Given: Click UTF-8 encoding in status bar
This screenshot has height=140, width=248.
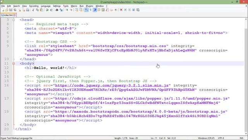Looking at the screenshot, I should (221, 138).
